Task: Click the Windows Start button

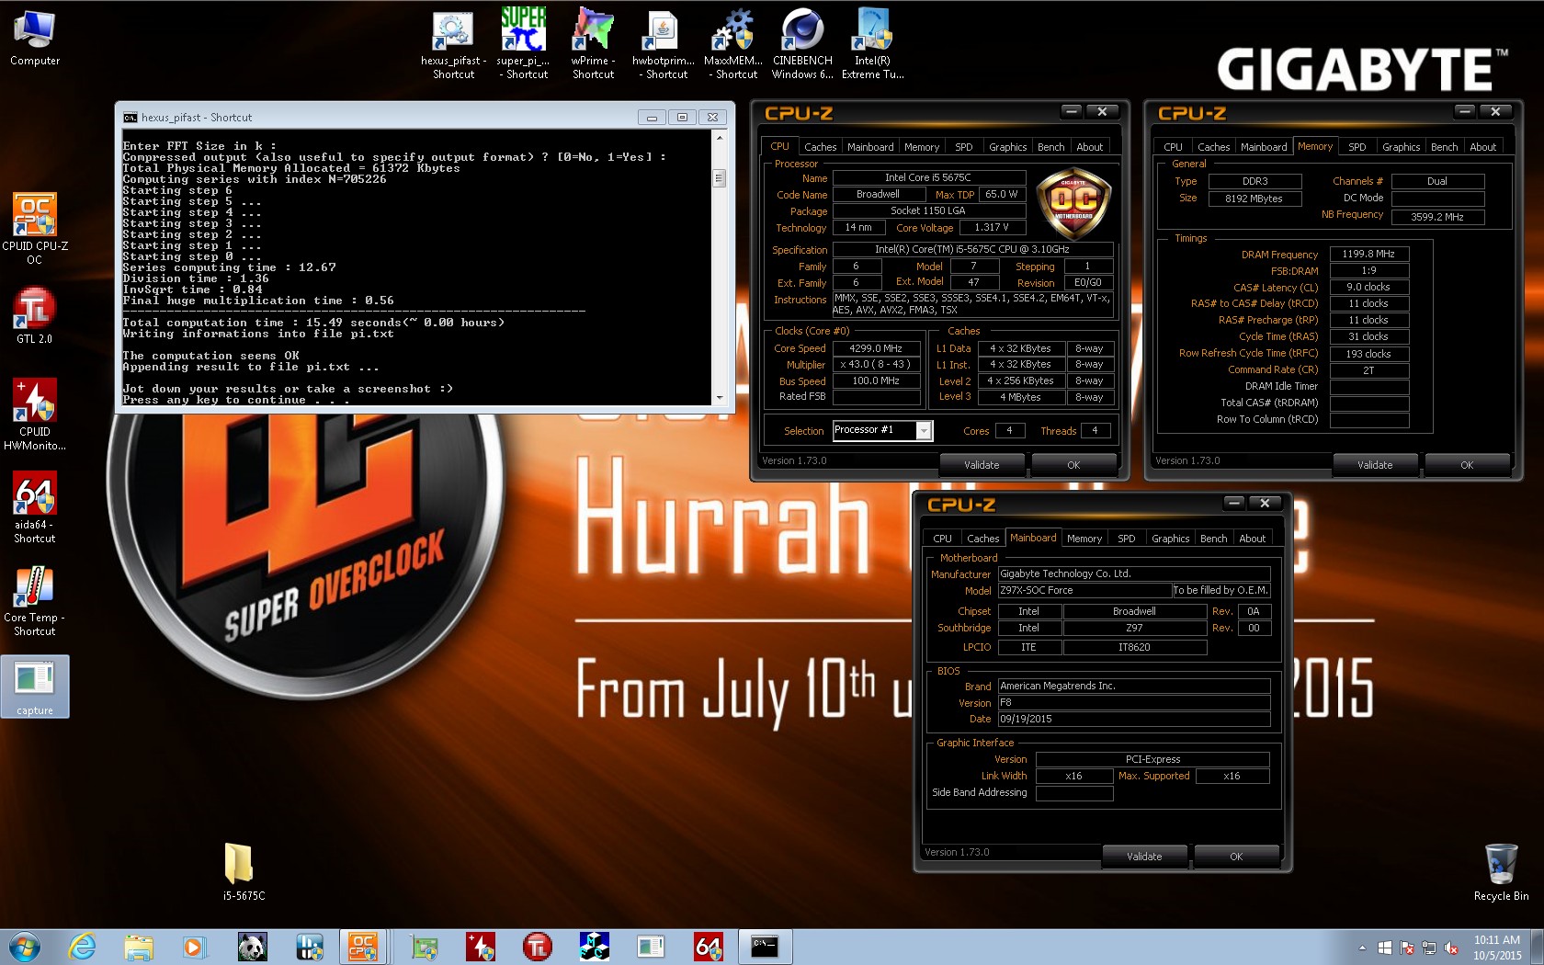Action: coord(24,947)
